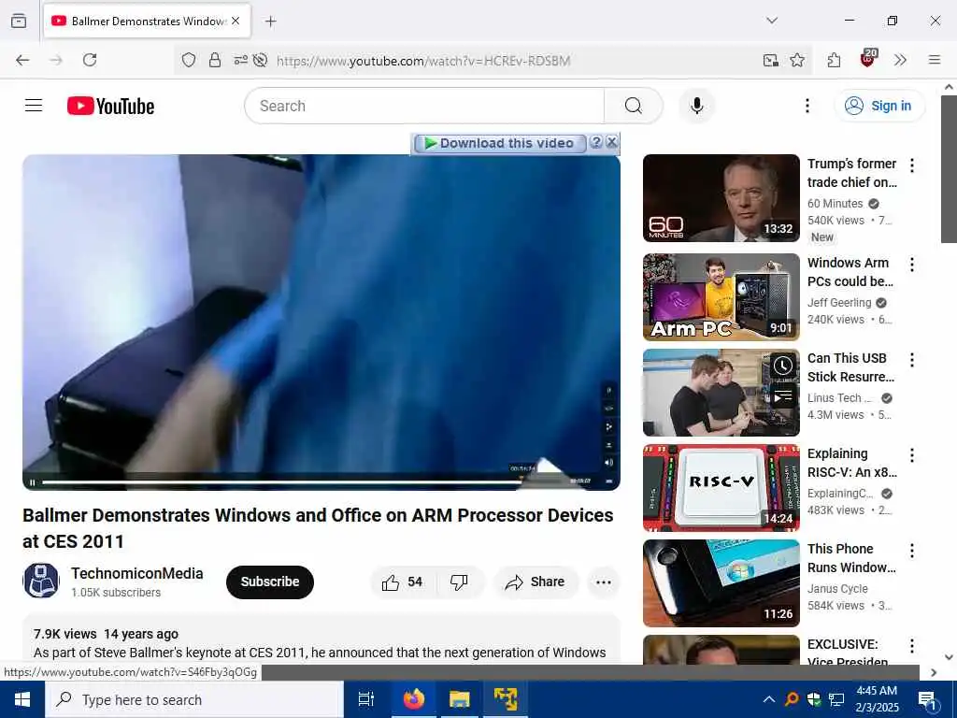Click Download this video button
Image resolution: width=957 pixels, height=718 pixels.
(x=499, y=143)
